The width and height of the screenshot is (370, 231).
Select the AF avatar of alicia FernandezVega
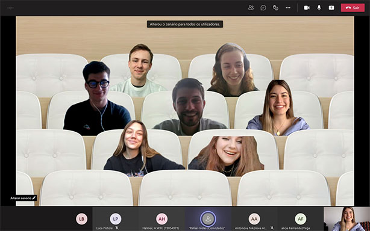(300, 219)
